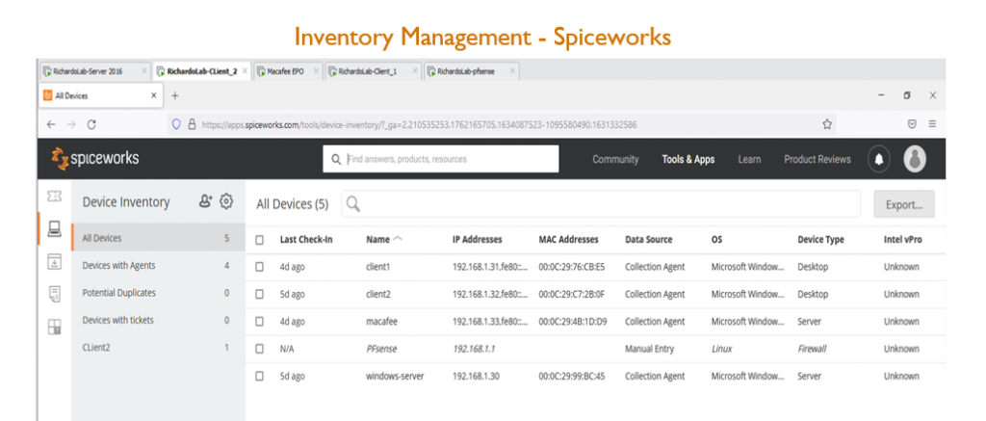
Task: Close the RichardoLab-pfsense VM tab
Action: (512, 71)
